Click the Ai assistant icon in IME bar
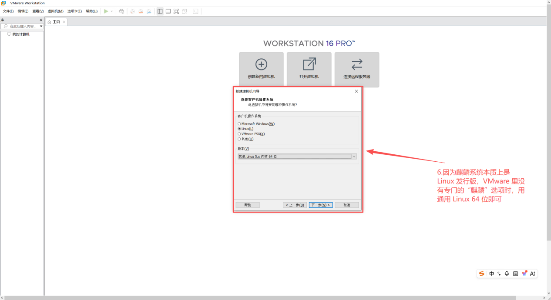 coord(533,273)
